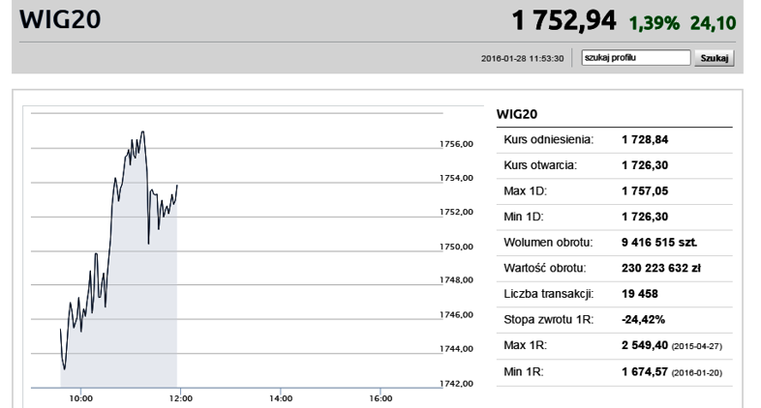Click the highest peak on the chart line
This screenshot has height=408, width=761.
point(143,131)
